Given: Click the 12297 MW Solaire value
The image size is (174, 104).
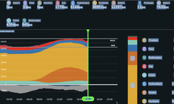Looking at the screenshot, I should tap(118, 7).
